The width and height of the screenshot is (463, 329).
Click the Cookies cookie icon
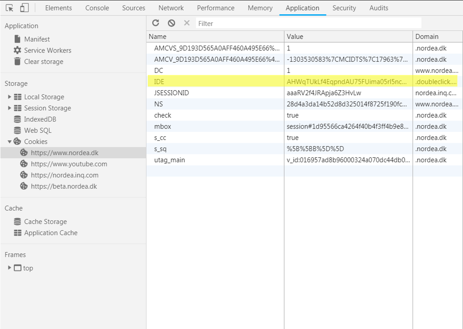(17, 141)
